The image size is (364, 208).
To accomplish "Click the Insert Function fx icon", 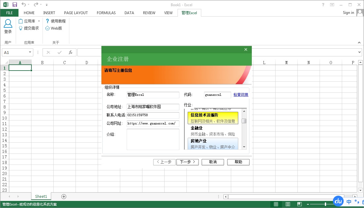I will tap(71, 52).
